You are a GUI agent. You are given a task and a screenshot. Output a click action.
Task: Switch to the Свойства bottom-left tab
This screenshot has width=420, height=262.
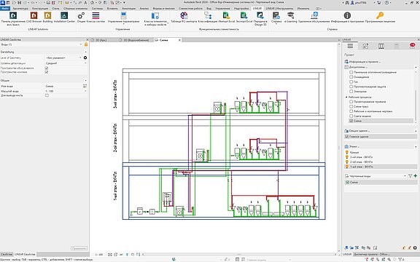(x=7, y=254)
